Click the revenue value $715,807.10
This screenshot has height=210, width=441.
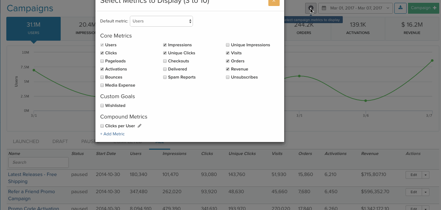tap(374, 174)
